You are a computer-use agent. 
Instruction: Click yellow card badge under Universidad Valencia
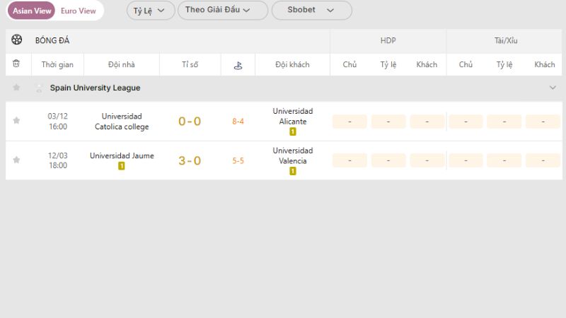293,171
